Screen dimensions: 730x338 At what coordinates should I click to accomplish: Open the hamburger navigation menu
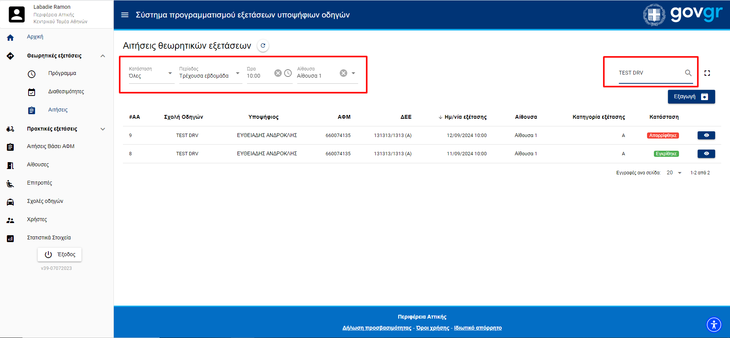point(125,15)
